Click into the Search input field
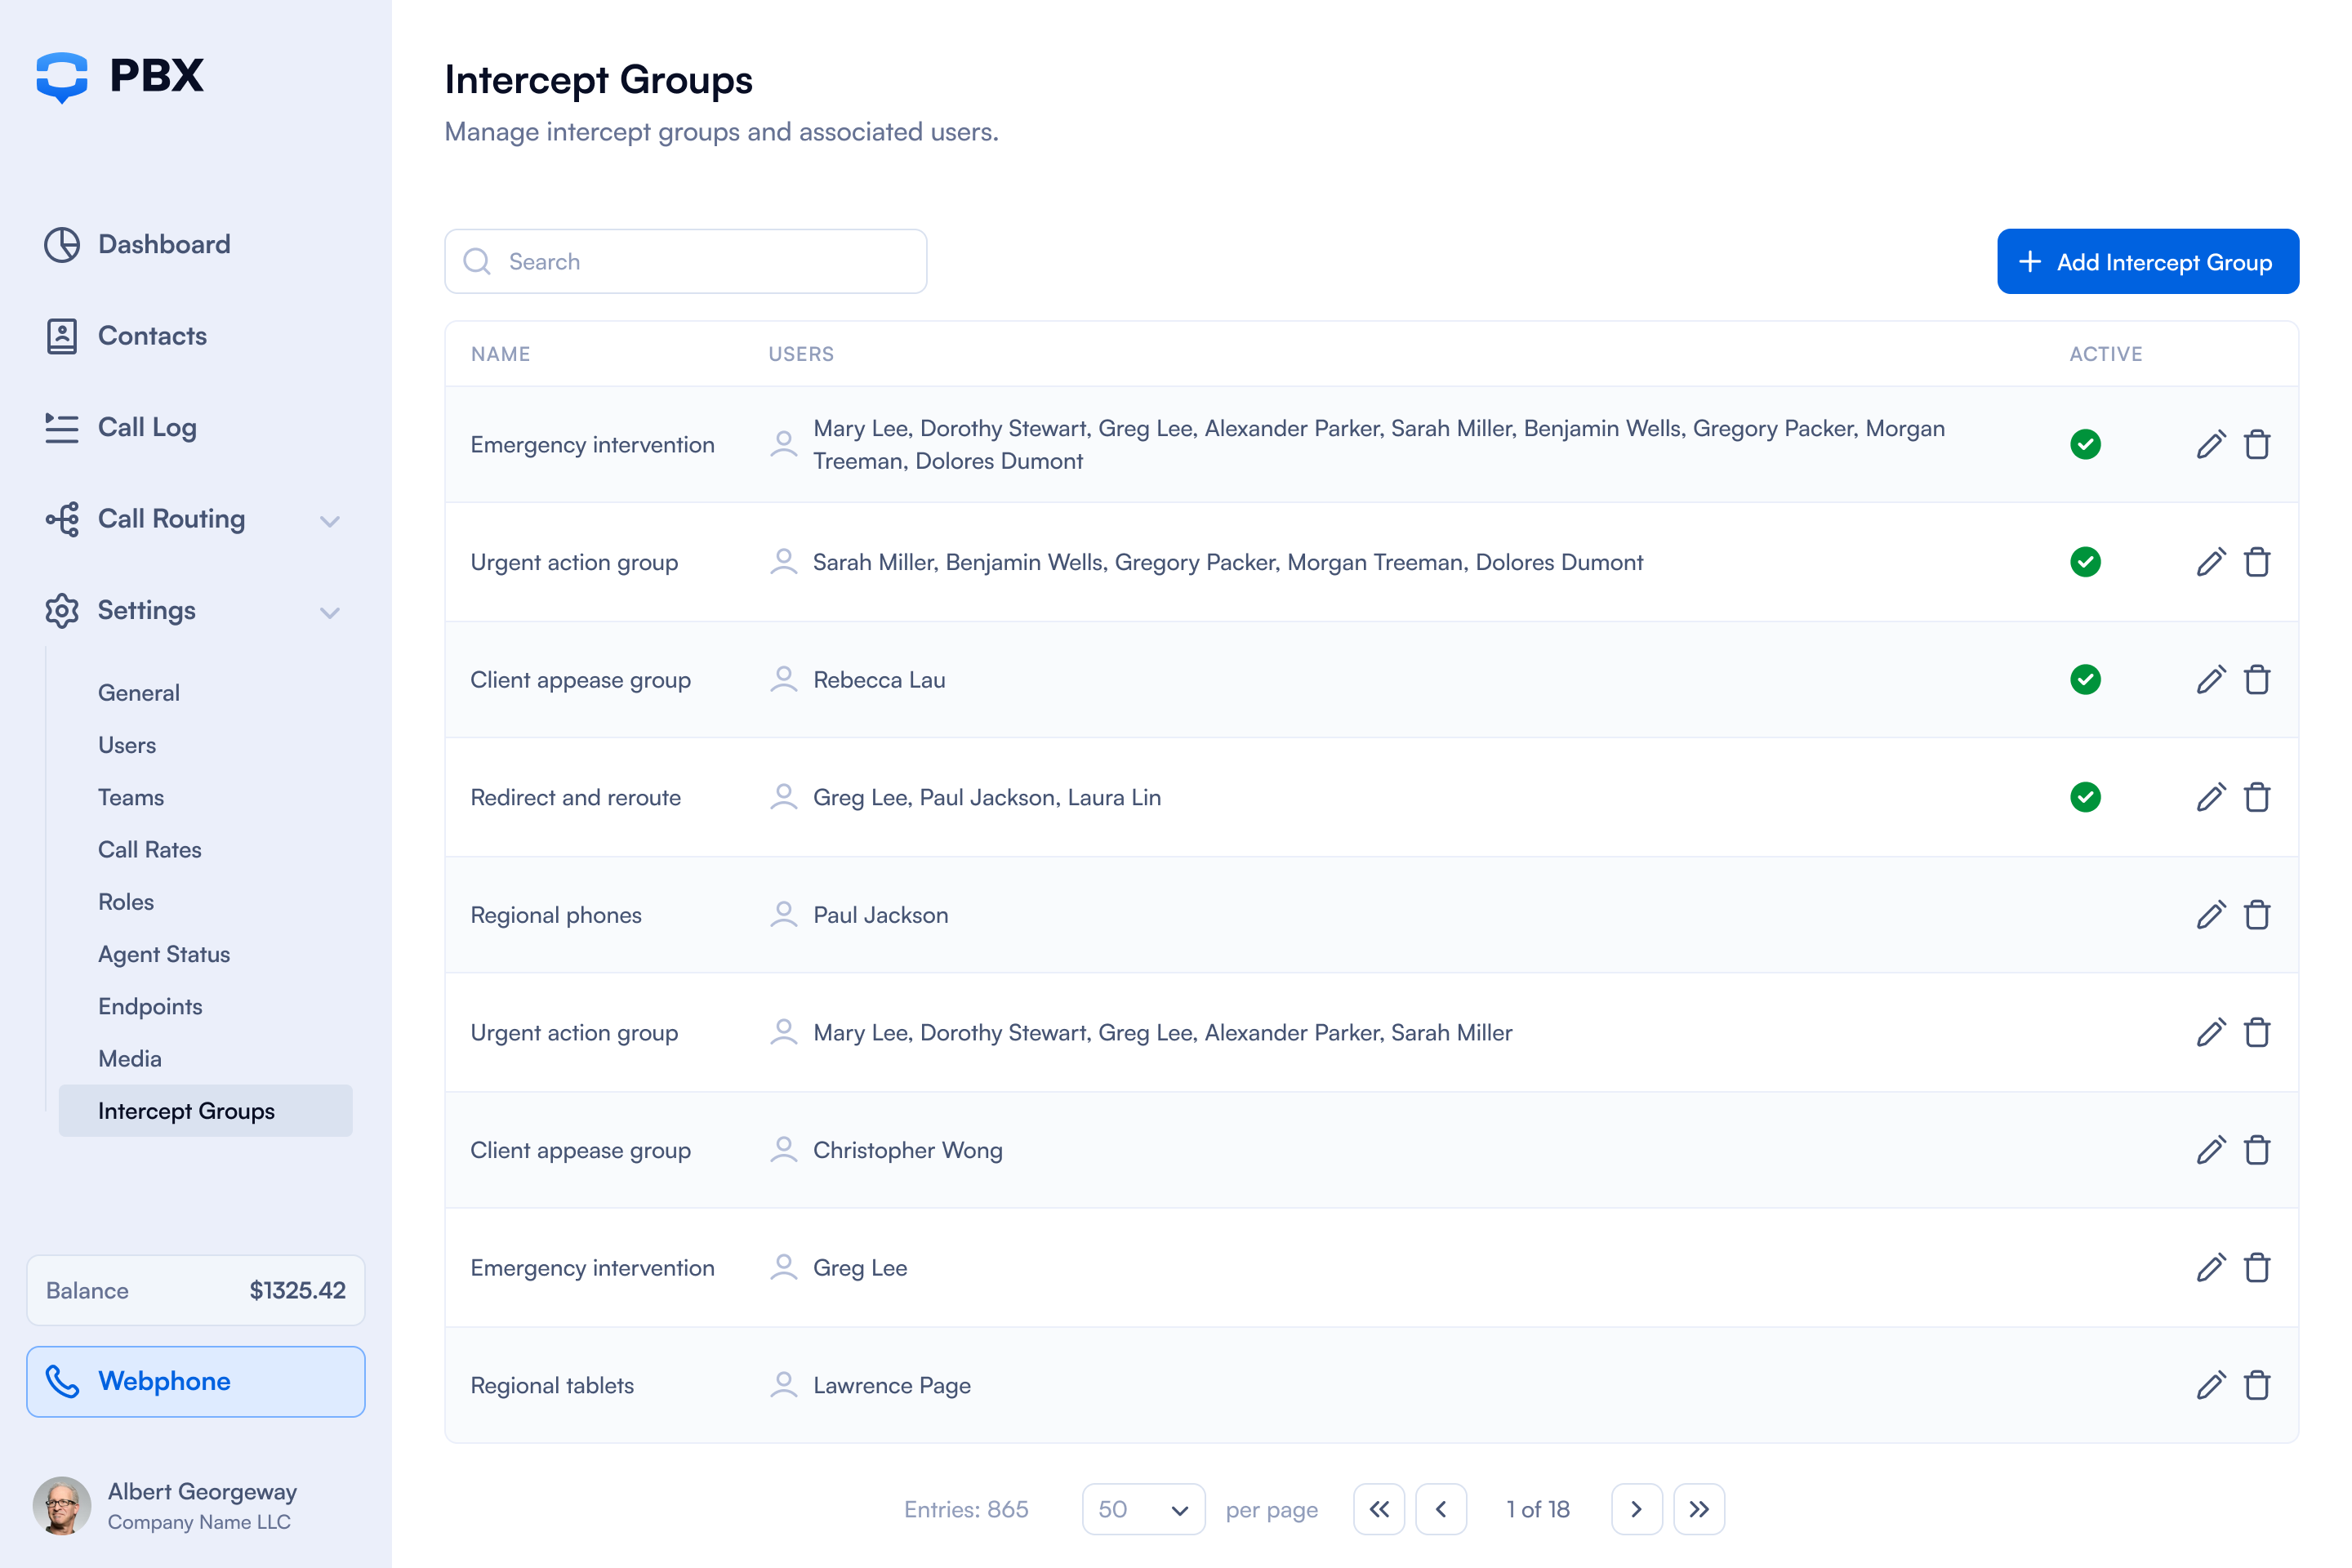The width and height of the screenshot is (2352, 1568). (700, 262)
